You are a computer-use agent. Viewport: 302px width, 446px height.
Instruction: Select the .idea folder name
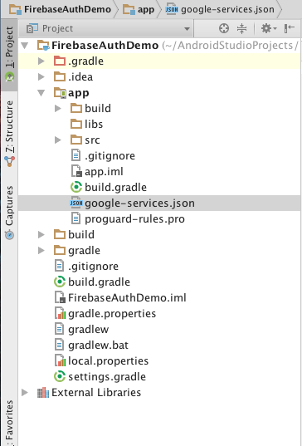[80, 76]
